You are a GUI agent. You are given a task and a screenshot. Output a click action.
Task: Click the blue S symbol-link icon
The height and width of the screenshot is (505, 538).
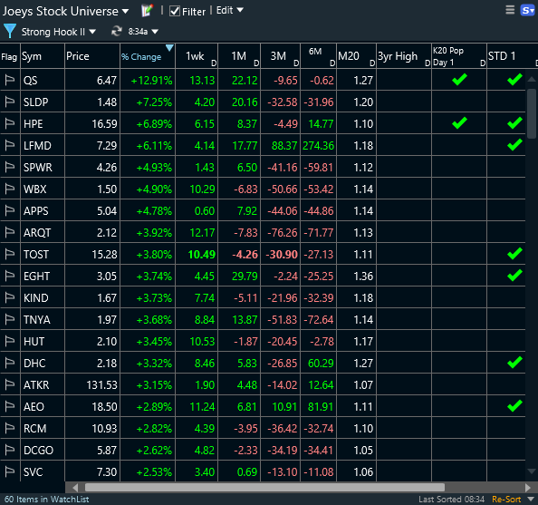(x=527, y=10)
